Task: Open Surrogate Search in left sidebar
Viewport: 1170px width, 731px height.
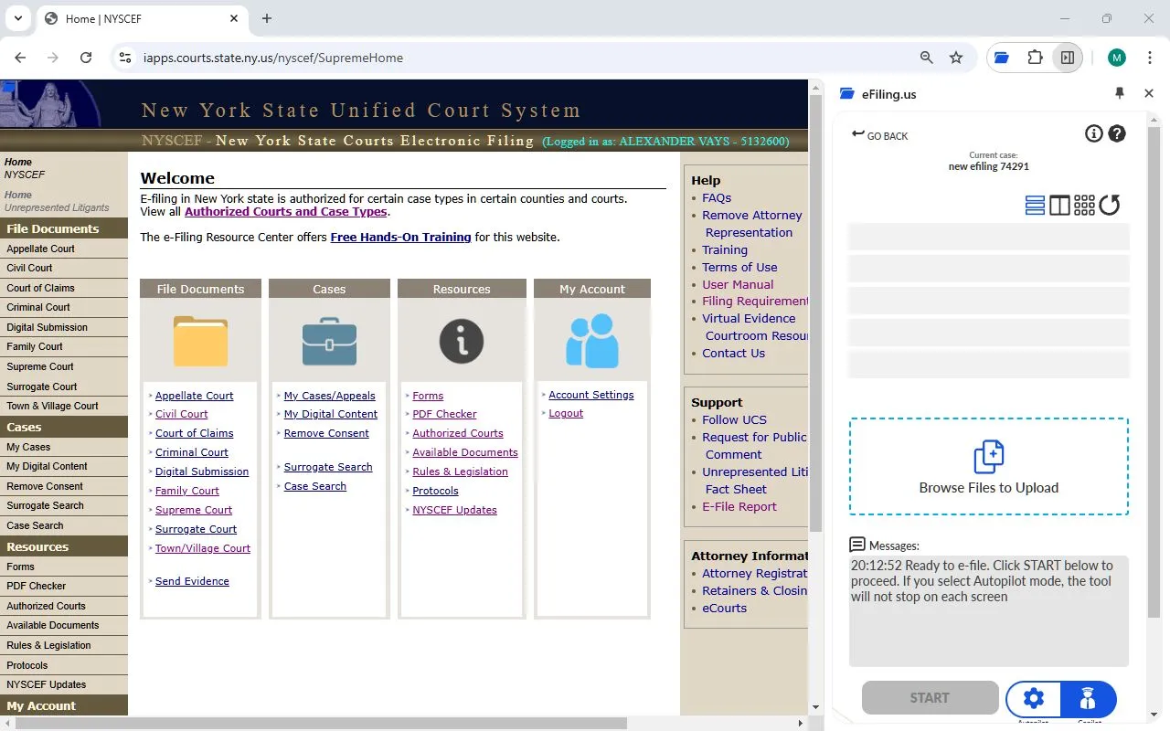Action: (x=45, y=505)
